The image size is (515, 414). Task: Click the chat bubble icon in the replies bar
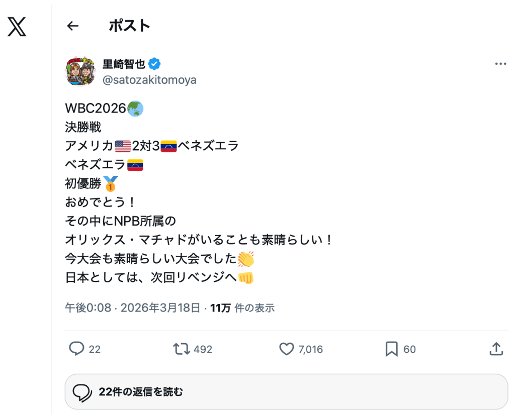[x=81, y=392]
